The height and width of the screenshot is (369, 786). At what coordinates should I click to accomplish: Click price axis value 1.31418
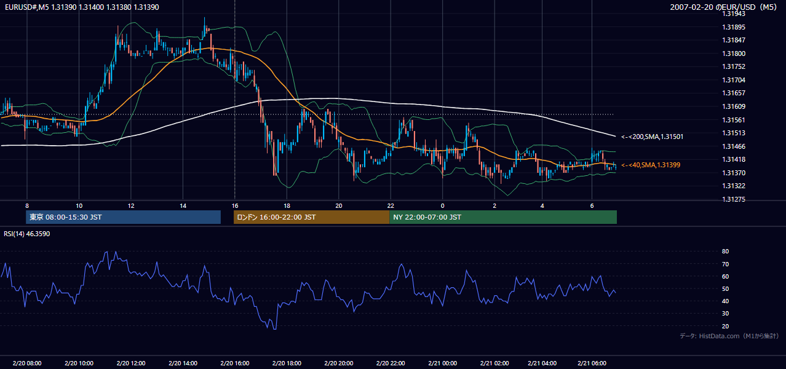[x=734, y=159]
